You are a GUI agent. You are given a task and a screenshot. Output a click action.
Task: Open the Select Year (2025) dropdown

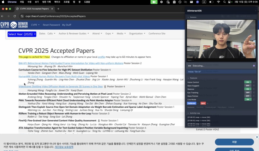click(22, 34)
